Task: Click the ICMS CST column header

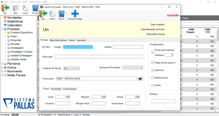Action: tap(208, 31)
